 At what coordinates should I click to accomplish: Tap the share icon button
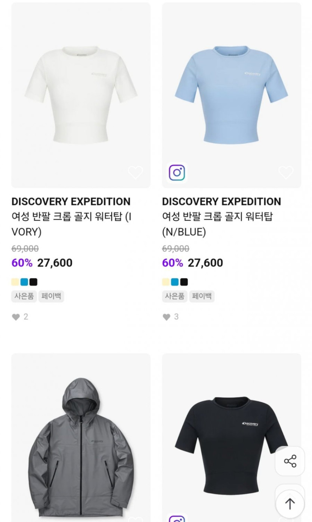click(290, 461)
